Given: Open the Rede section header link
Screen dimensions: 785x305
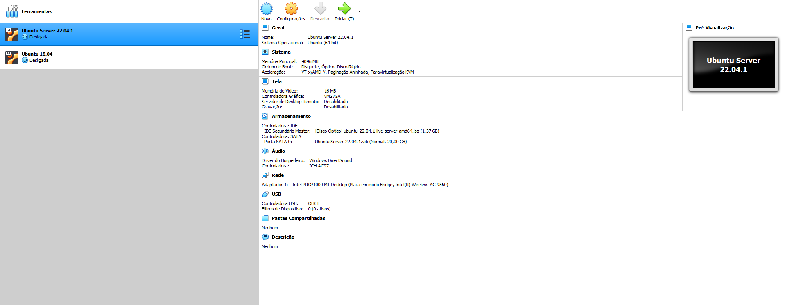Looking at the screenshot, I should coord(278,175).
